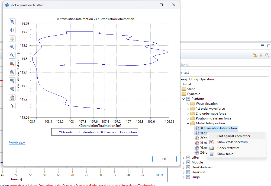Click the yellow up arrow icon in panel toolbar

pos(261,55)
